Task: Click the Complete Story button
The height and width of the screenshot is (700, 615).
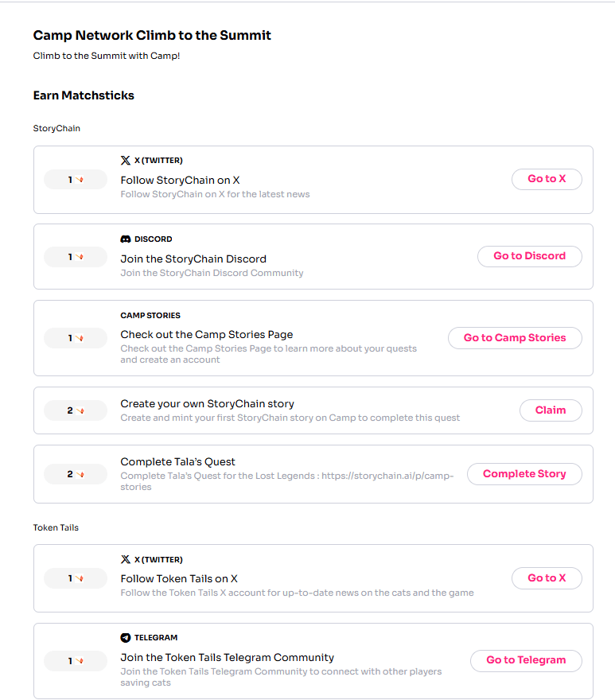Action: click(x=524, y=474)
